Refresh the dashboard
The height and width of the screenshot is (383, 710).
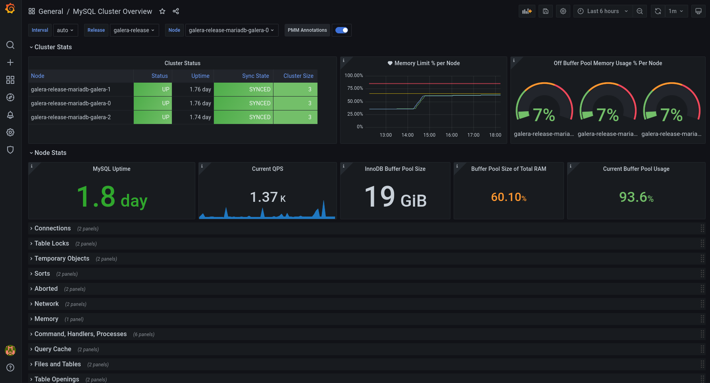[658, 11]
